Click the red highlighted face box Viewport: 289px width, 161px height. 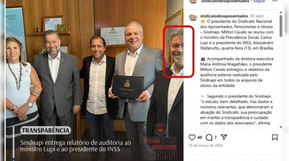(178, 51)
